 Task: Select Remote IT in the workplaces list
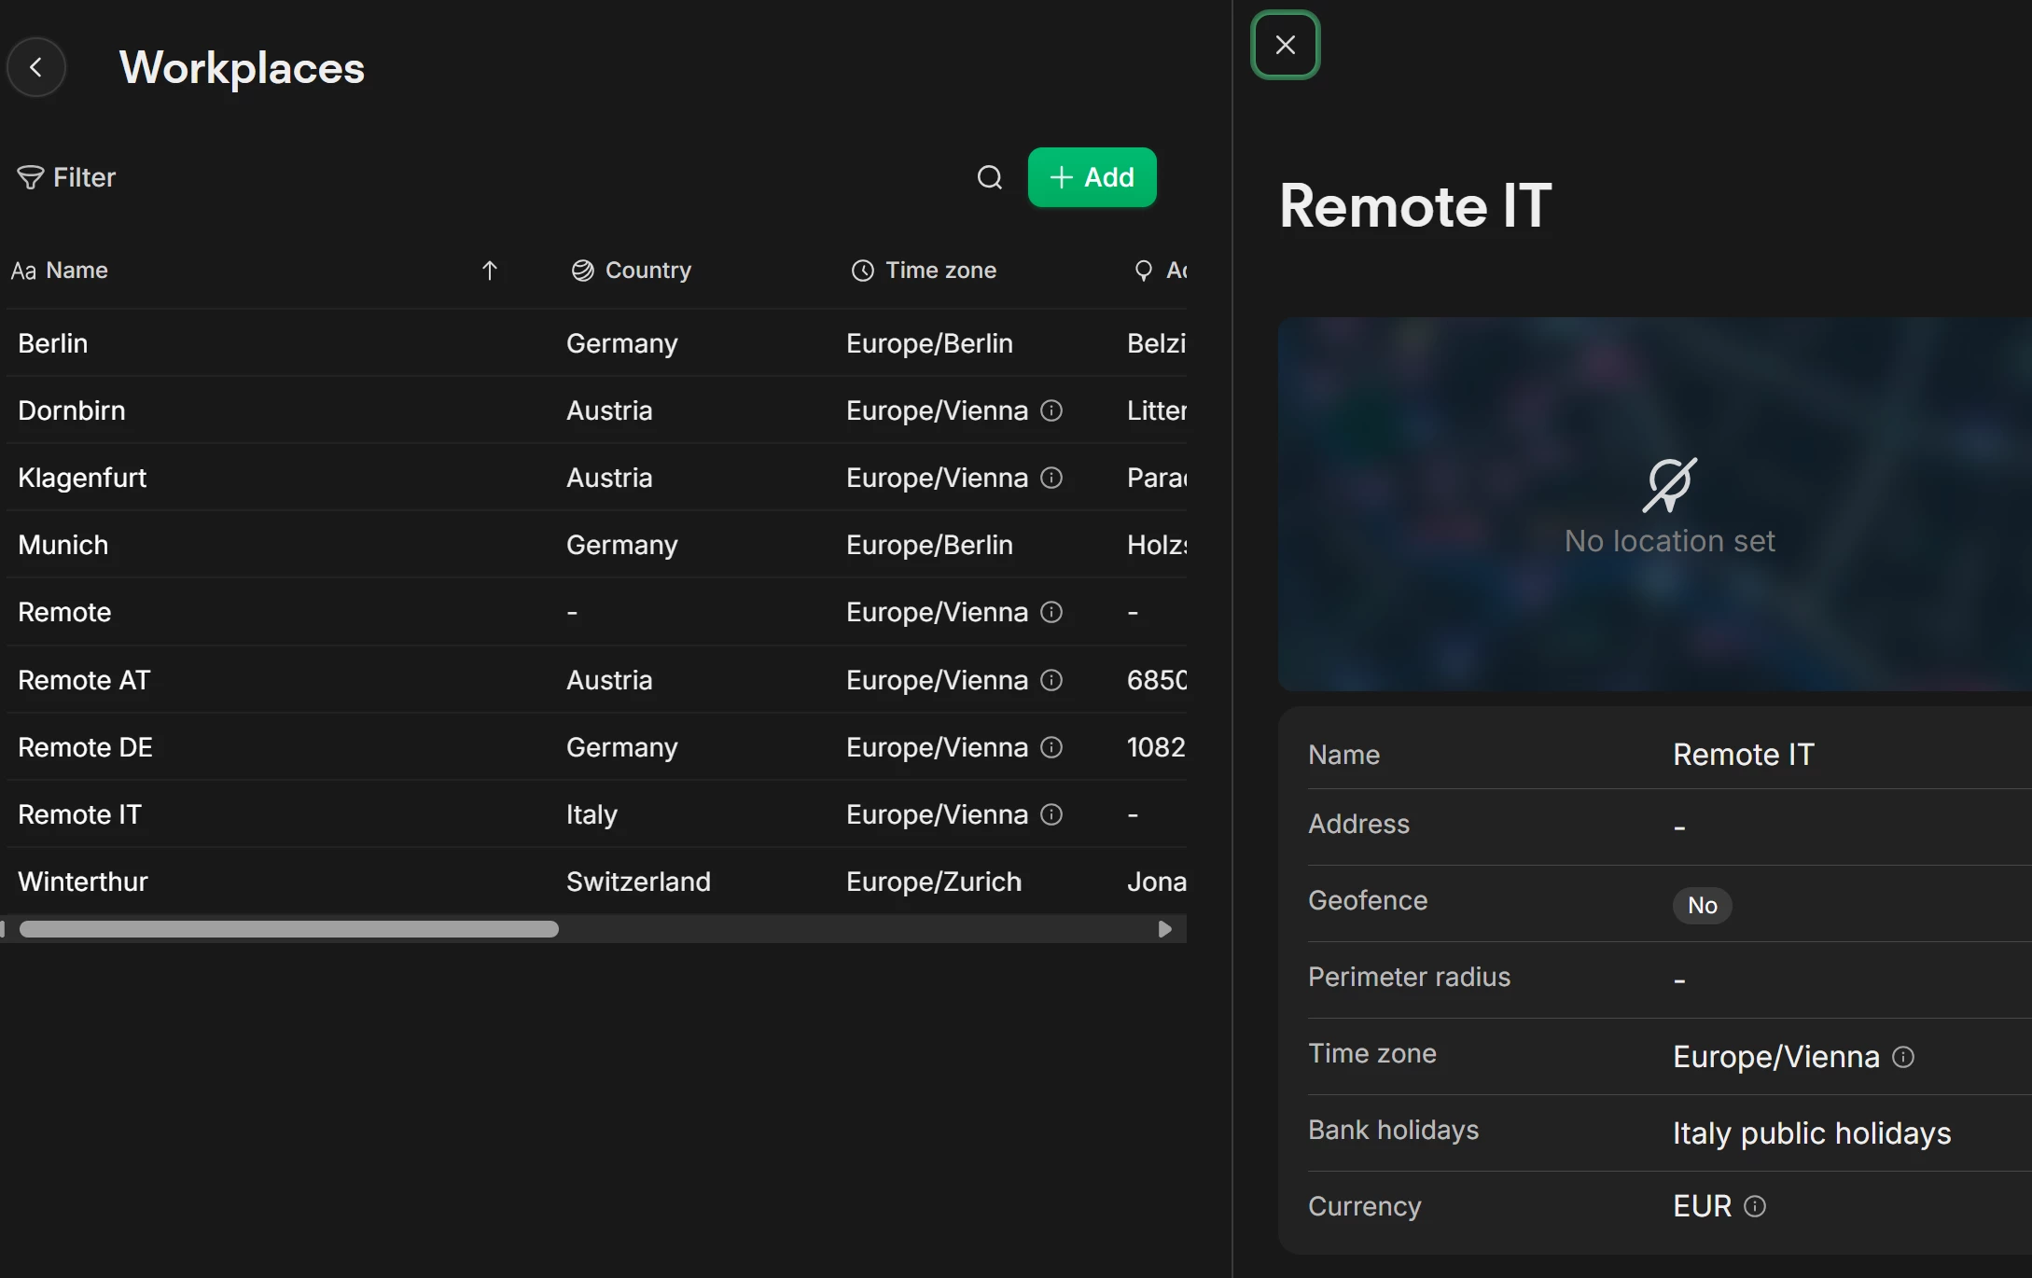click(x=79, y=814)
